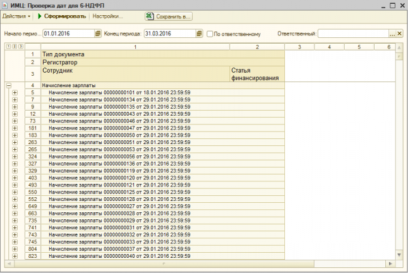Open calendar picker for Начало периода
The height and width of the screenshot is (273, 408).
(x=98, y=33)
